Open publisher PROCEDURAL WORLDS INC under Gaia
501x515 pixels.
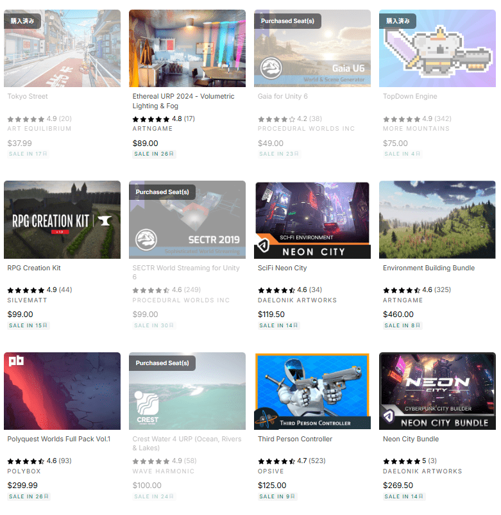coord(306,128)
